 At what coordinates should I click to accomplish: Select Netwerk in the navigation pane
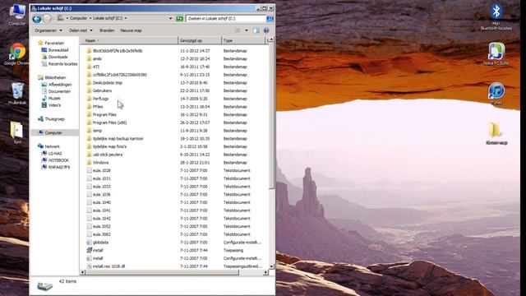pyautogui.click(x=53, y=146)
